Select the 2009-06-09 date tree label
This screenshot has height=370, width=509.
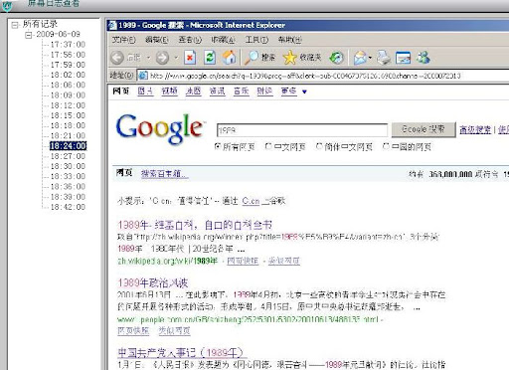[58, 34]
